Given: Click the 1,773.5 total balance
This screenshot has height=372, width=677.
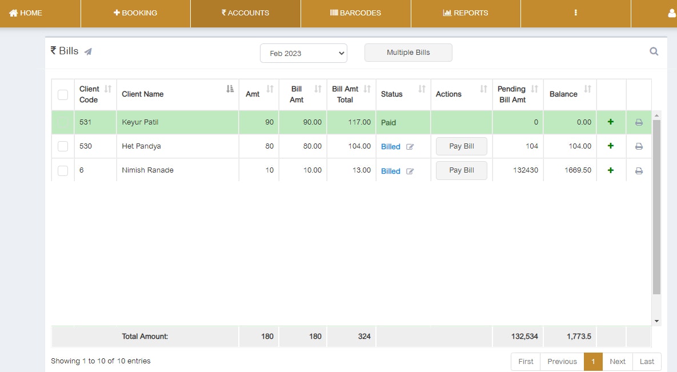Looking at the screenshot, I should (579, 337).
